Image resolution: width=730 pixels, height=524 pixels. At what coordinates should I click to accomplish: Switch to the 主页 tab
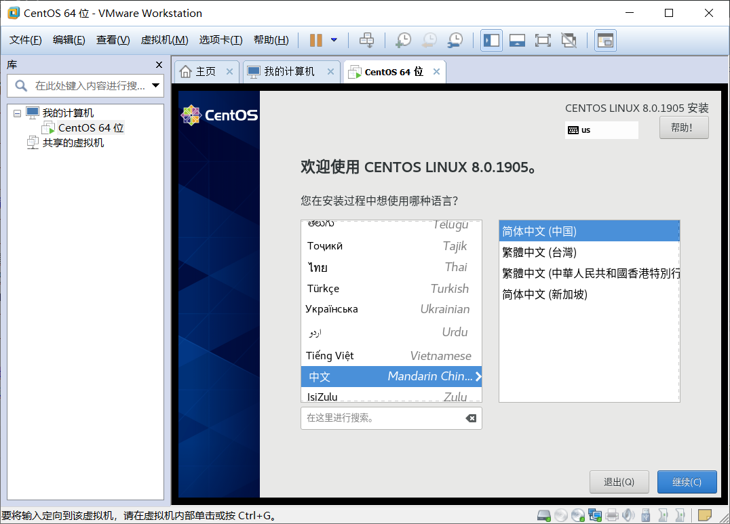pyautogui.click(x=206, y=72)
